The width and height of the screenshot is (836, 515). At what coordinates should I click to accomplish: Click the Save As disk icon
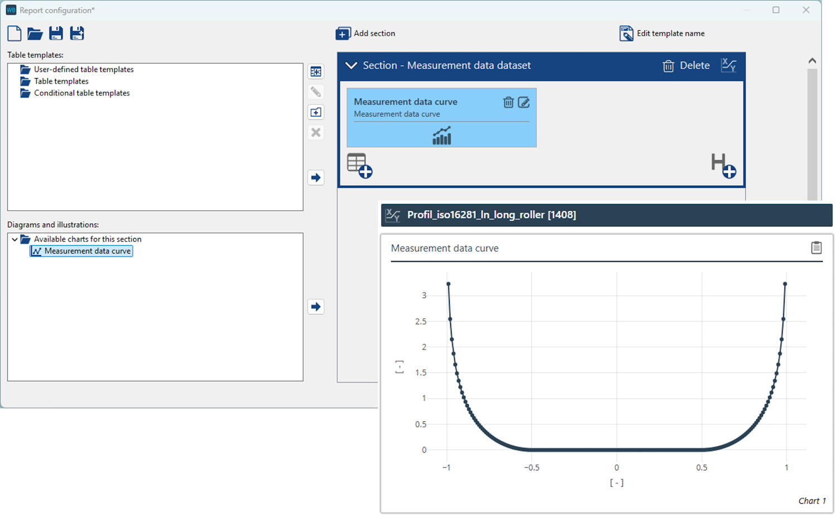click(77, 33)
